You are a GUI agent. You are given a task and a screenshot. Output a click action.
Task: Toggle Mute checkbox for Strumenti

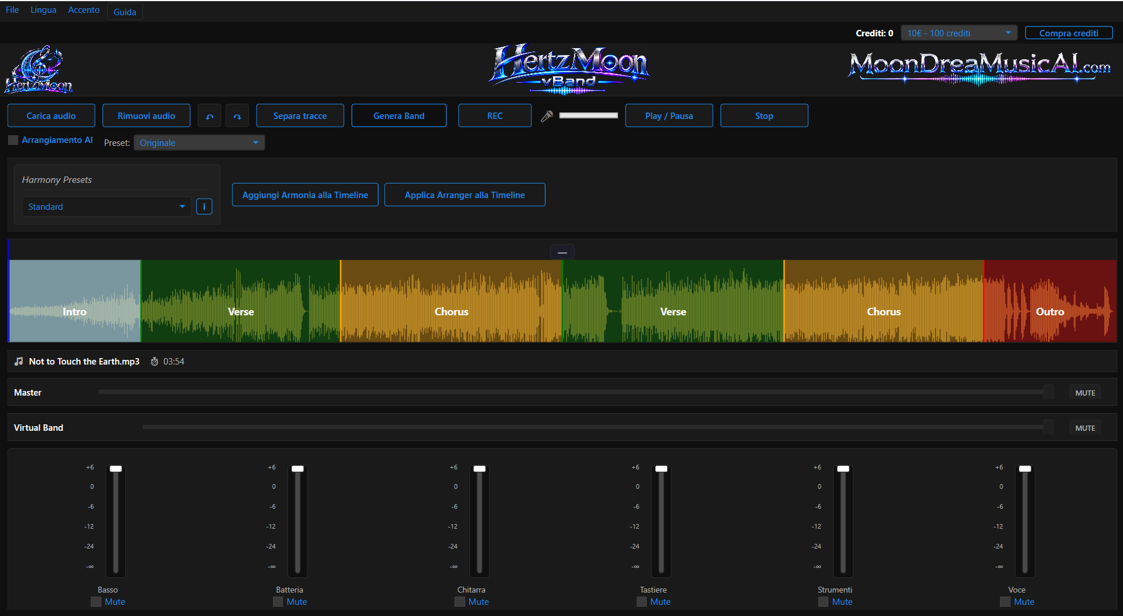pyautogui.click(x=823, y=602)
